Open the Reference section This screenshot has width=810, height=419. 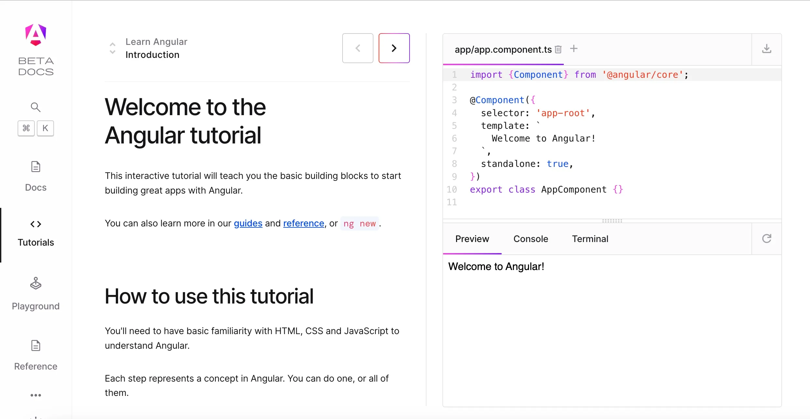coord(35,355)
